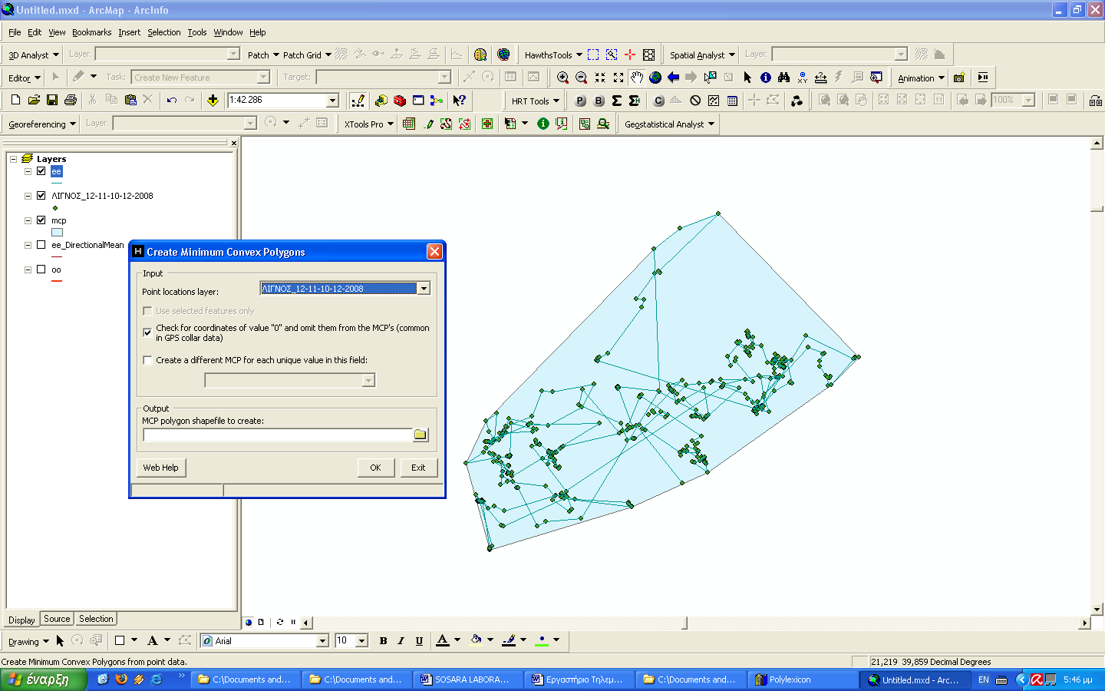Click the Undo arrow
The width and height of the screenshot is (1105, 691).
coord(171,101)
